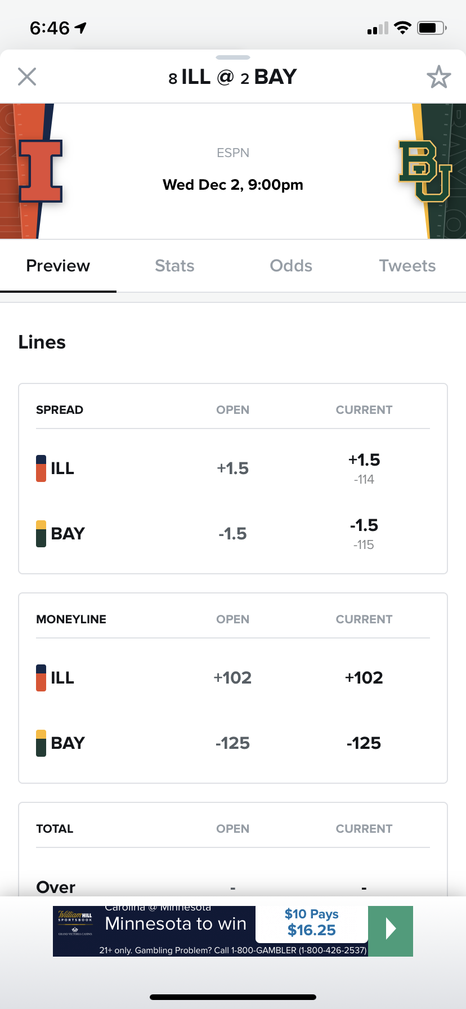Select the Preview tab

tap(58, 266)
